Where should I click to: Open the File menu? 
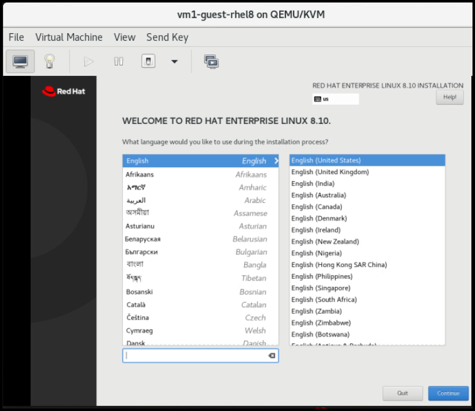[16, 38]
